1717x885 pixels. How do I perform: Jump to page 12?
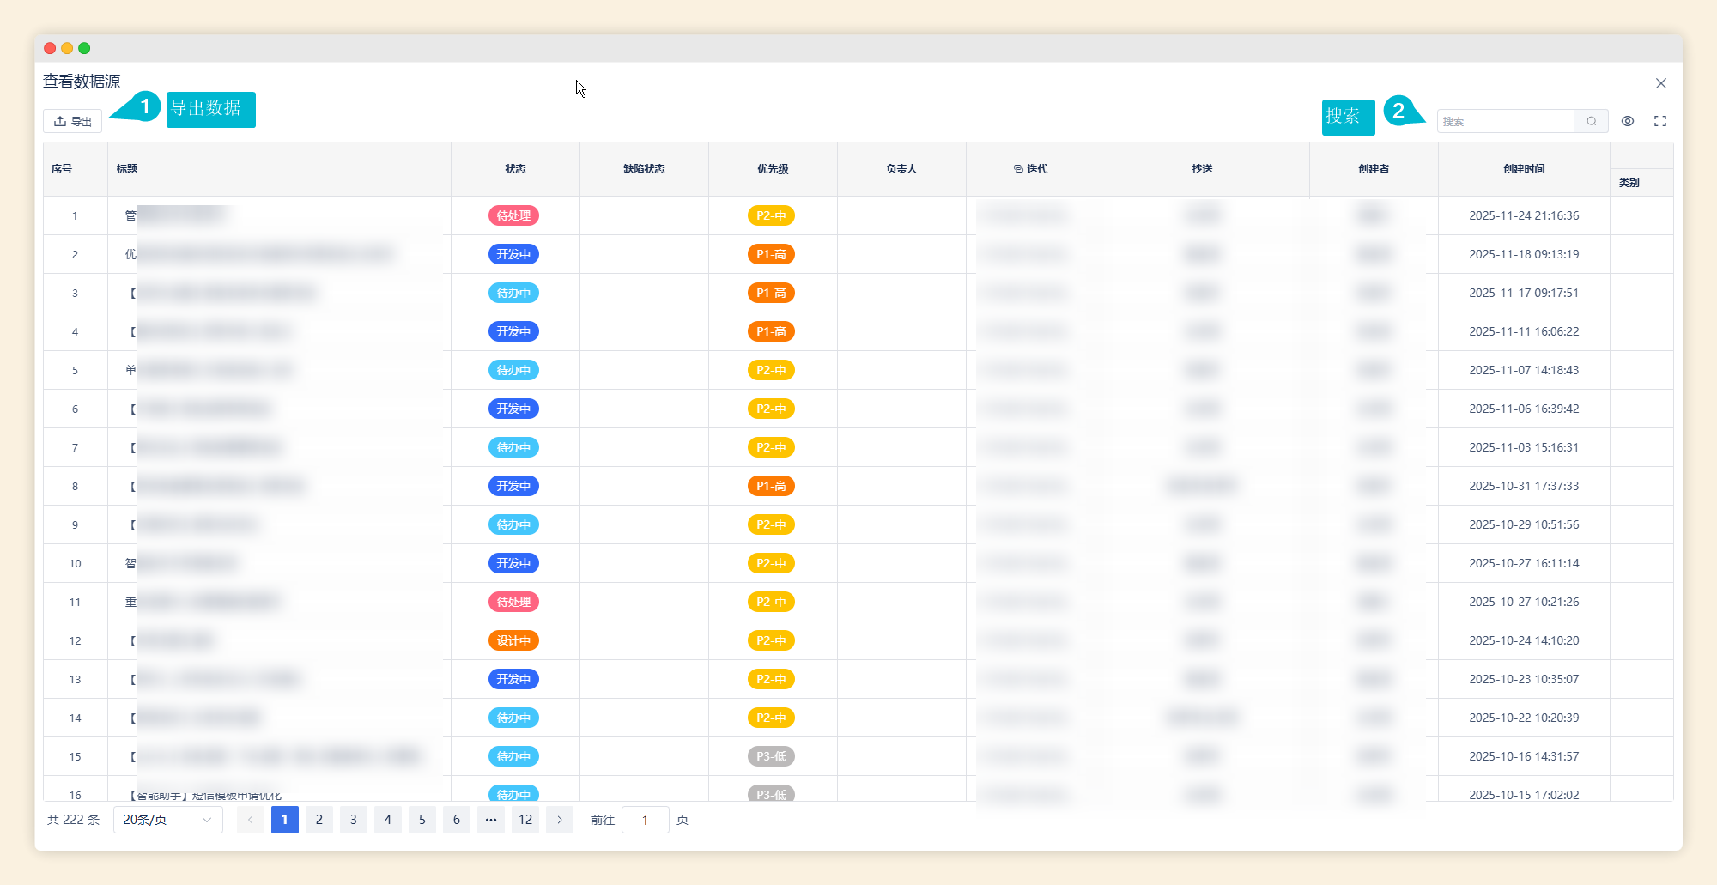coord(525,820)
